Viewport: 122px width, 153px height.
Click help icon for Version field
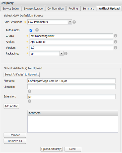point(115,48)
